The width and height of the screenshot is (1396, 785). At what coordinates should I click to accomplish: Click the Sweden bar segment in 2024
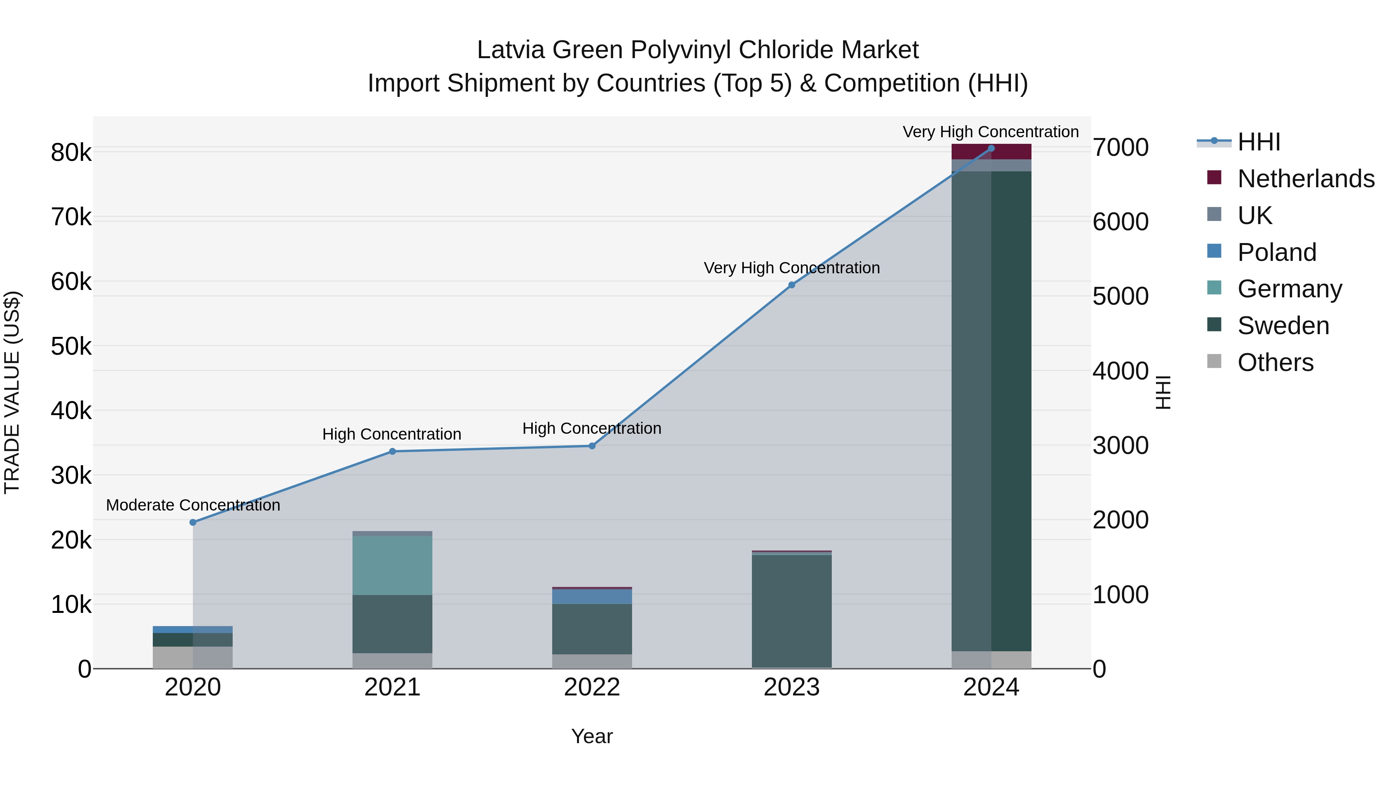point(991,411)
